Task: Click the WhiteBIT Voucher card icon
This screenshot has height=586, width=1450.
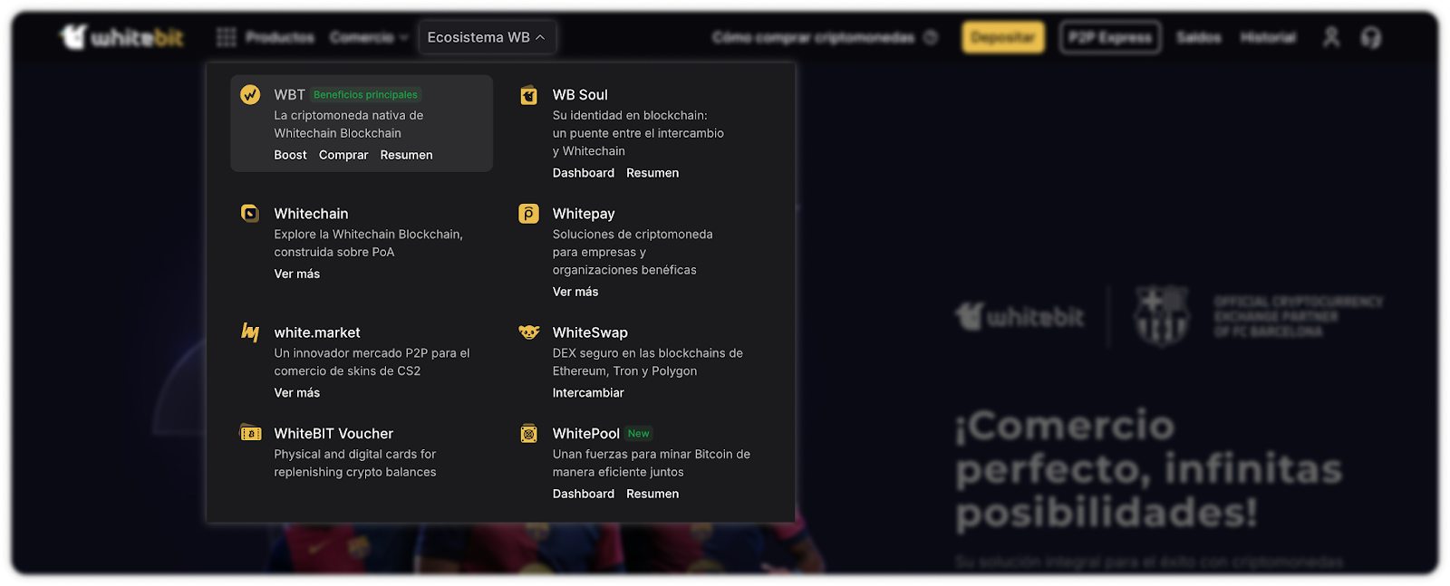Action: pos(250,434)
